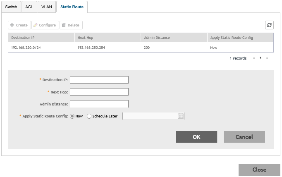
Task: Click the Delete button with trash icon
Action: (x=71, y=25)
